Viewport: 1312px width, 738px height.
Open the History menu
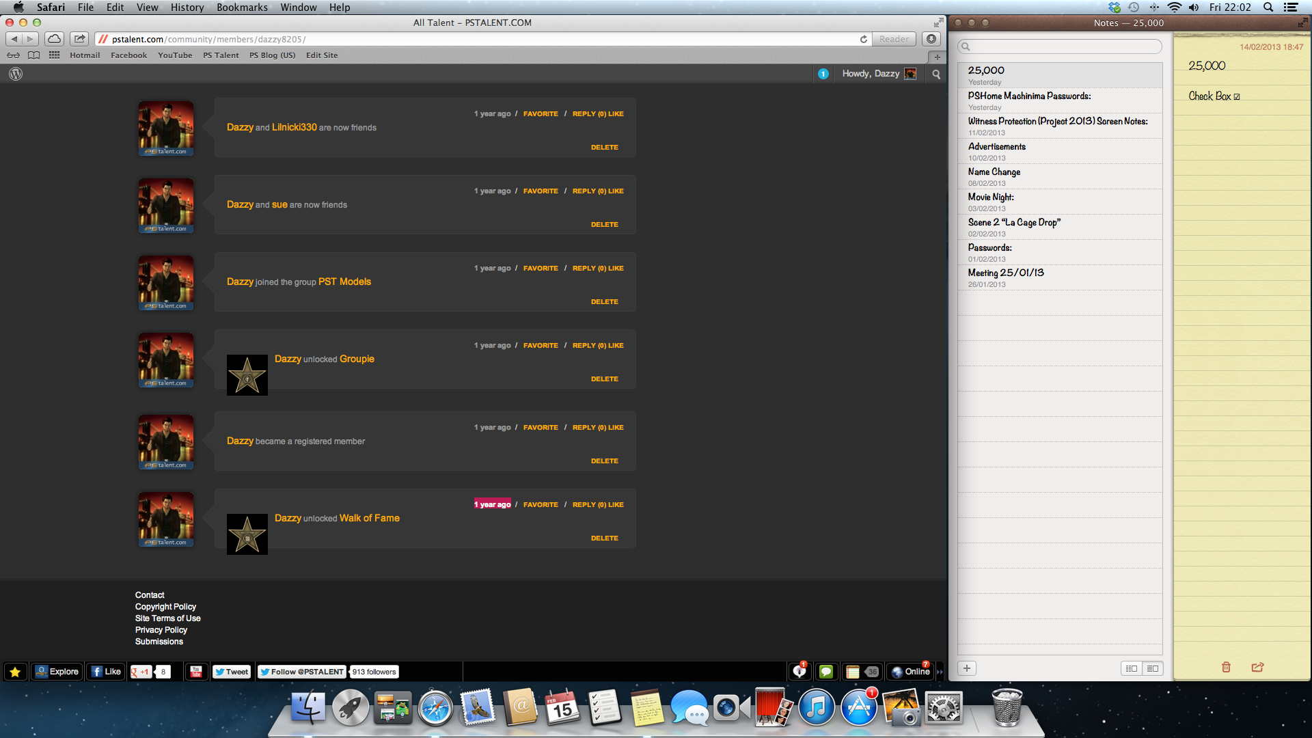tap(187, 8)
